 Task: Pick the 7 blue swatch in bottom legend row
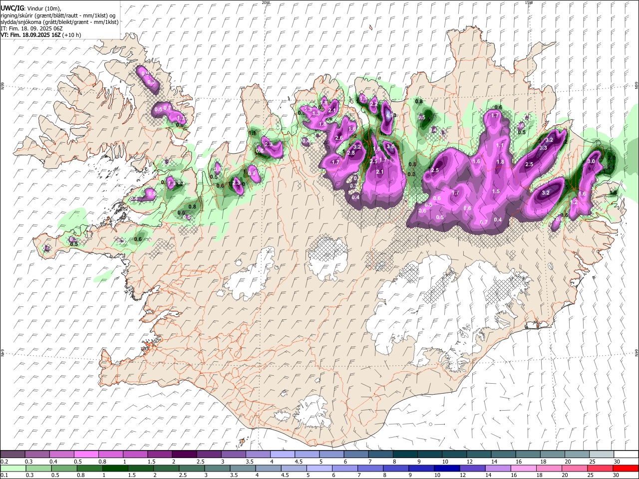point(370,468)
